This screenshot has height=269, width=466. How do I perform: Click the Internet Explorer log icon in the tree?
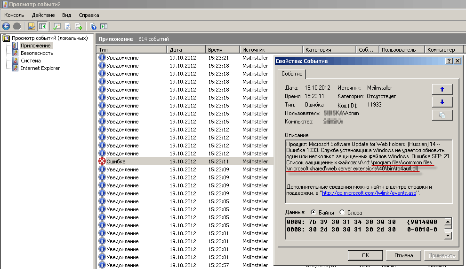[x=15, y=68]
